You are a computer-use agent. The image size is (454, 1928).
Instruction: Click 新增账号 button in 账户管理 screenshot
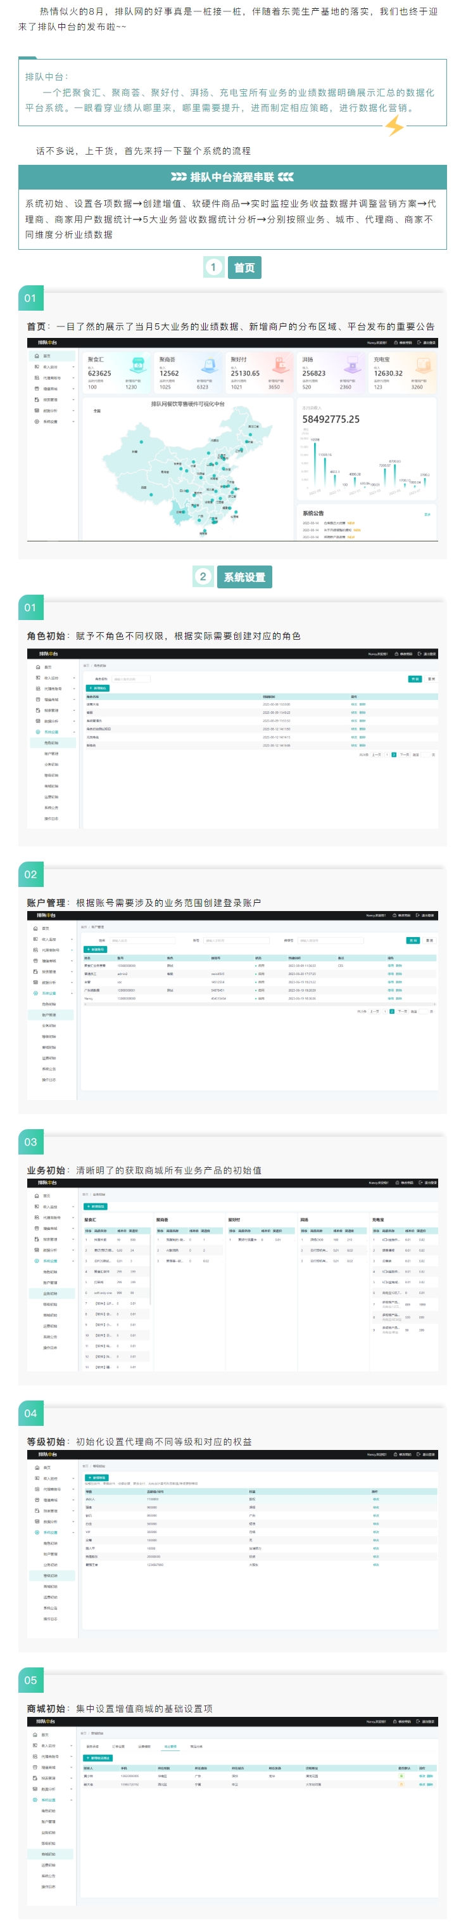click(95, 950)
